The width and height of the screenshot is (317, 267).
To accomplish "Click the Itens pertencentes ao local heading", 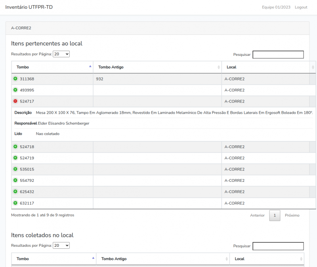I will pos(47,44).
